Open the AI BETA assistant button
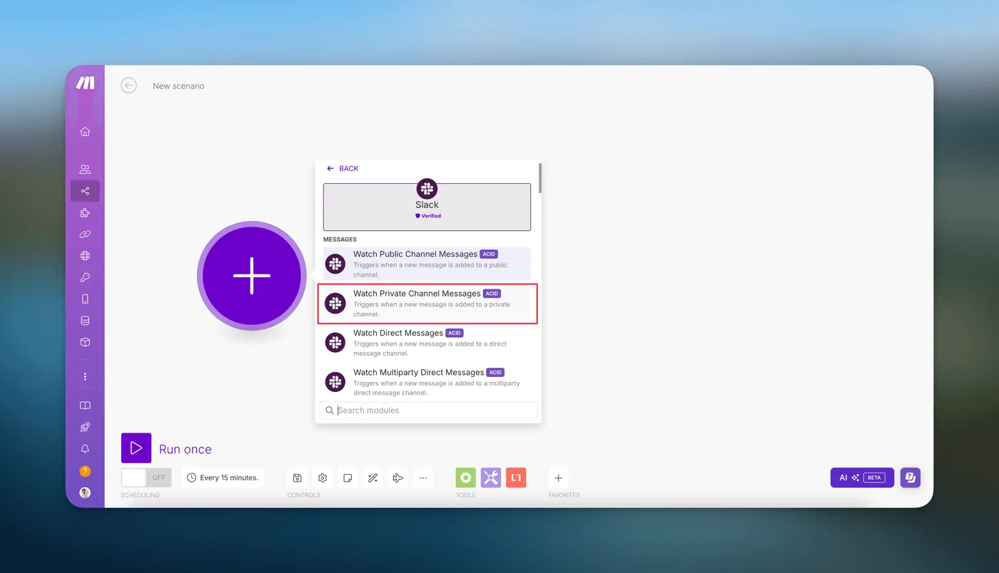999x573 pixels. 862,477
